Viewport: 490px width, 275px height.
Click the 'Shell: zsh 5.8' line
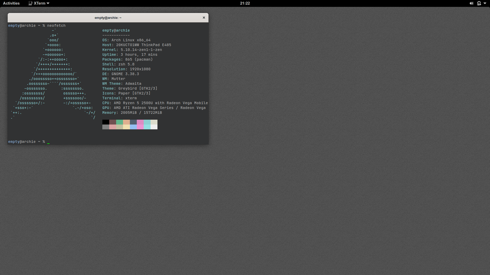118,64
